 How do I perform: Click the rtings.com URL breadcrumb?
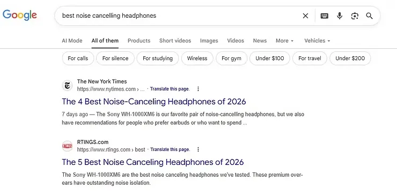point(111,150)
